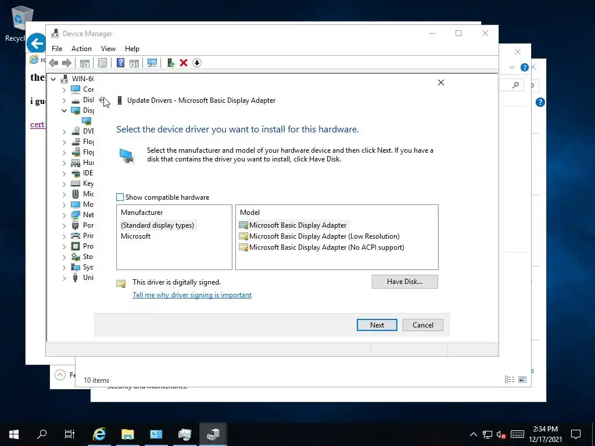Image resolution: width=595 pixels, height=446 pixels.
Task: Expand the Ports category in the tree
Action: [64, 225]
